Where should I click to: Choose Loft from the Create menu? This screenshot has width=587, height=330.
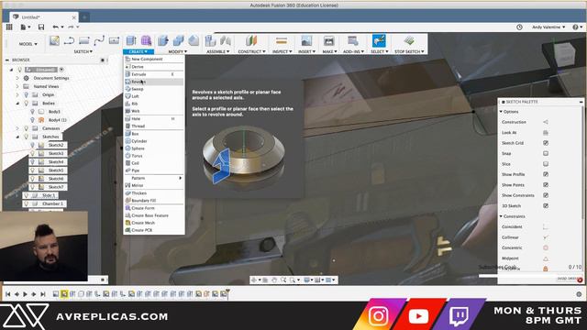(154, 96)
